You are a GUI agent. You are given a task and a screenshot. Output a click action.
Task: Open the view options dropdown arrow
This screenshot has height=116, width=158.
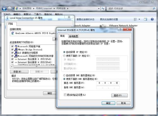point(139,19)
